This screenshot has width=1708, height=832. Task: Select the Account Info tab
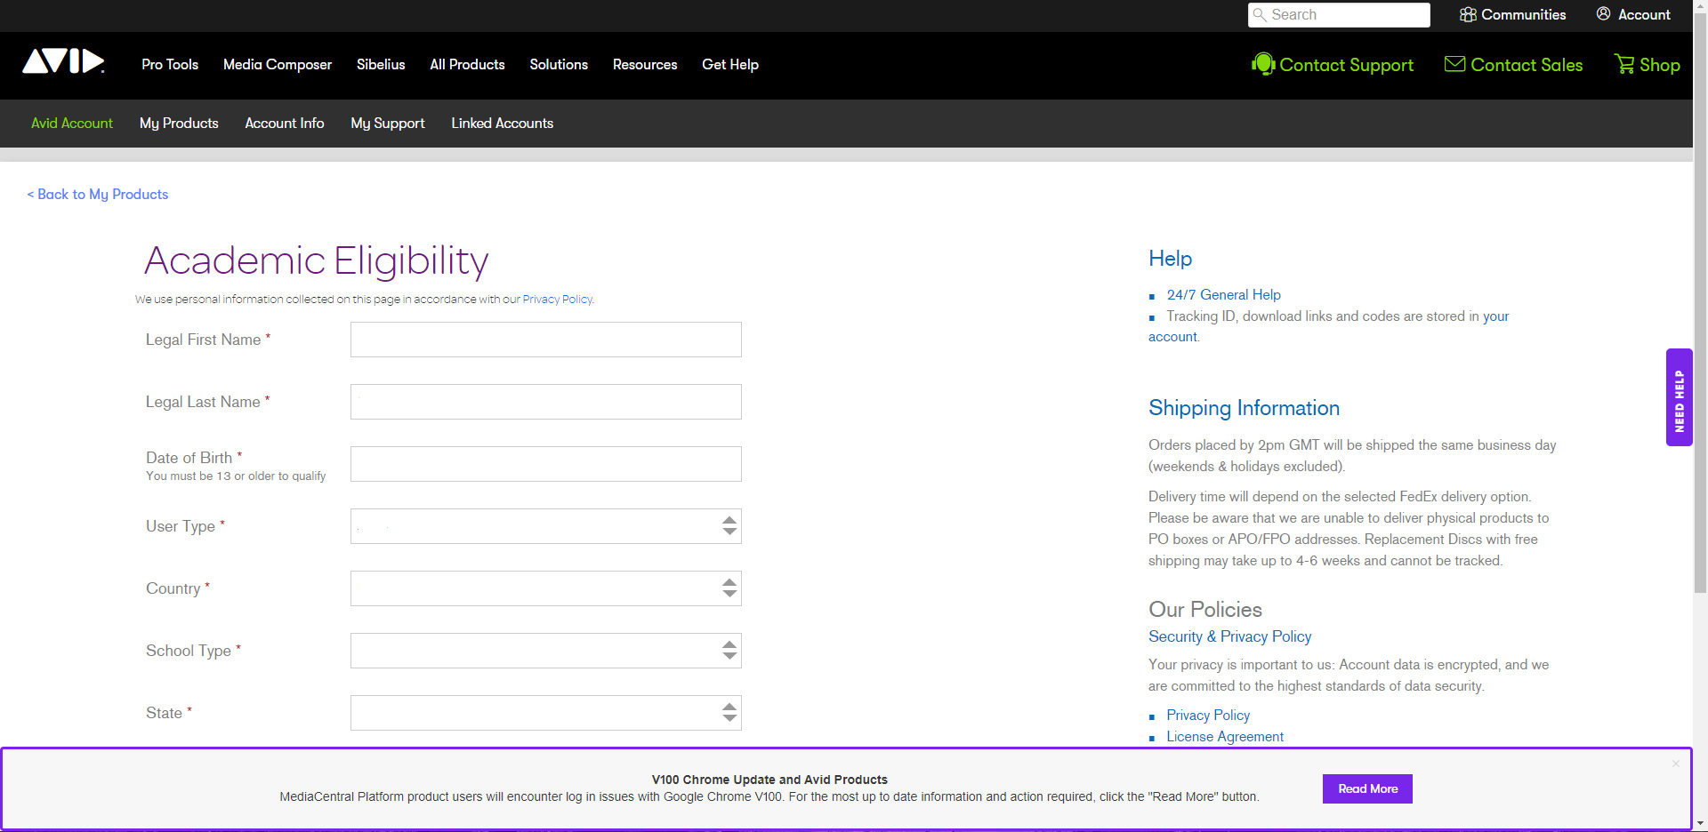[285, 124]
